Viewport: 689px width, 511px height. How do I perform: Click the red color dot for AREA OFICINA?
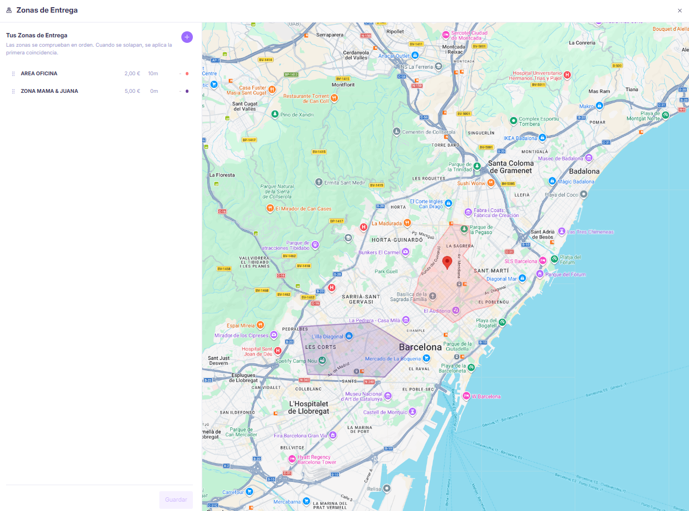coord(187,74)
